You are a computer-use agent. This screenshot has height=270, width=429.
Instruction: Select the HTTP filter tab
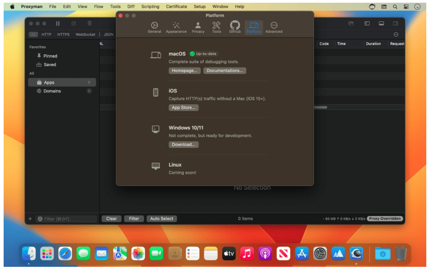[46, 34]
